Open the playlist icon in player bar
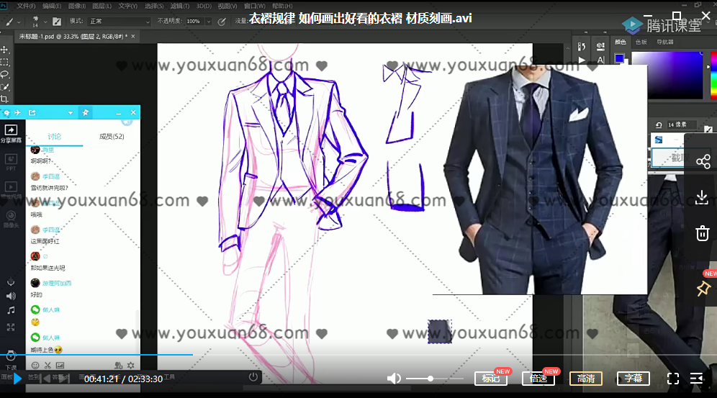This screenshot has height=398, width=717. [696, 379]
